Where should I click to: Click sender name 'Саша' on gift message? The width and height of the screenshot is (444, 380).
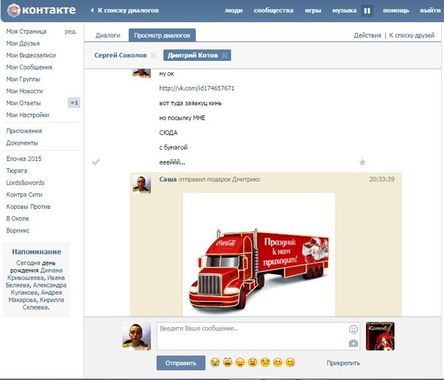click(x=168, y=179)
